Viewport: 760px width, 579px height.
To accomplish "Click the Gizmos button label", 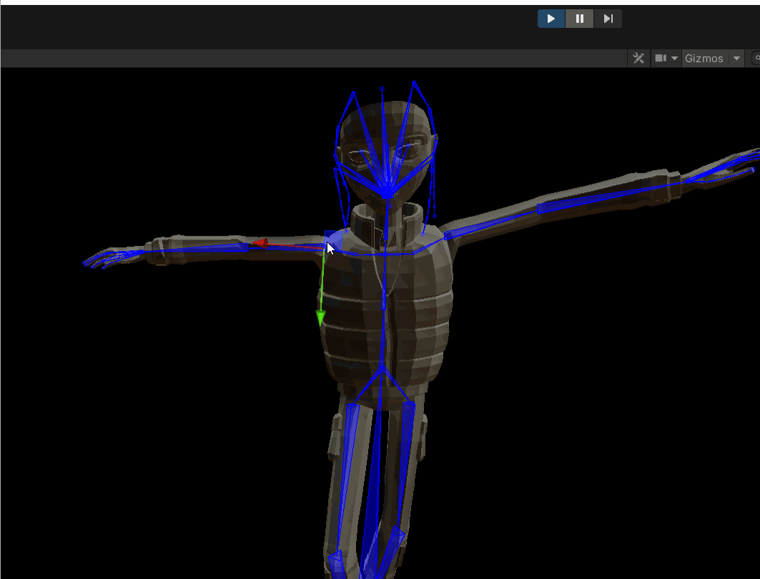I will [x=704, y=58].
